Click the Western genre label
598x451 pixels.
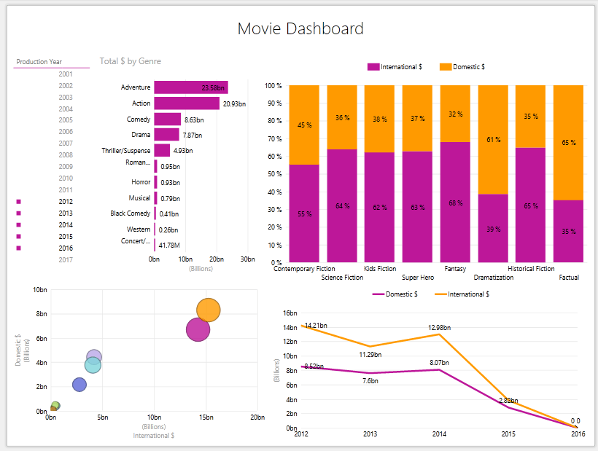[x=139, y=230]
